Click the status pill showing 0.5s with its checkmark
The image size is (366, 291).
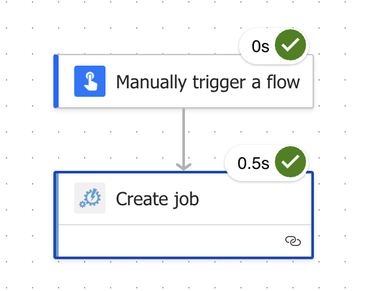266,163
